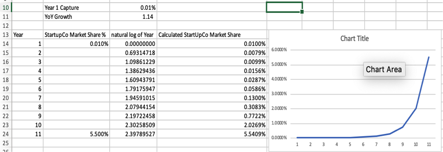Select the cell containing 1.38629436
443x152 pixels.
[x=133, y=71]
